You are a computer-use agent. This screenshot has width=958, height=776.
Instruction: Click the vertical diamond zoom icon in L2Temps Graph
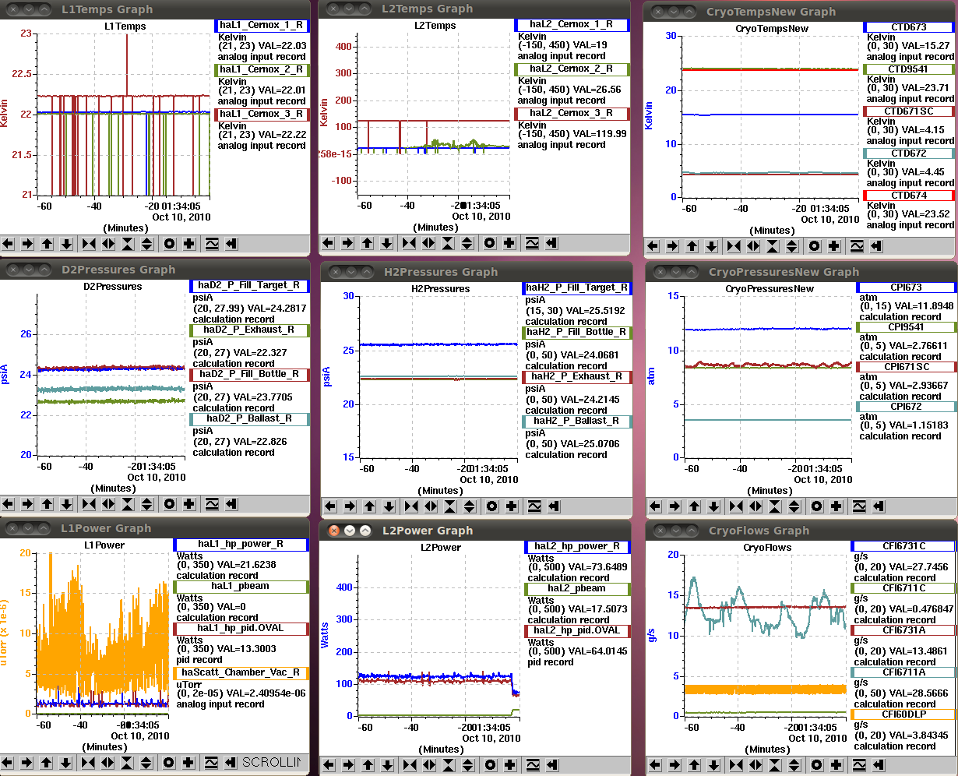tap(467, 243)
